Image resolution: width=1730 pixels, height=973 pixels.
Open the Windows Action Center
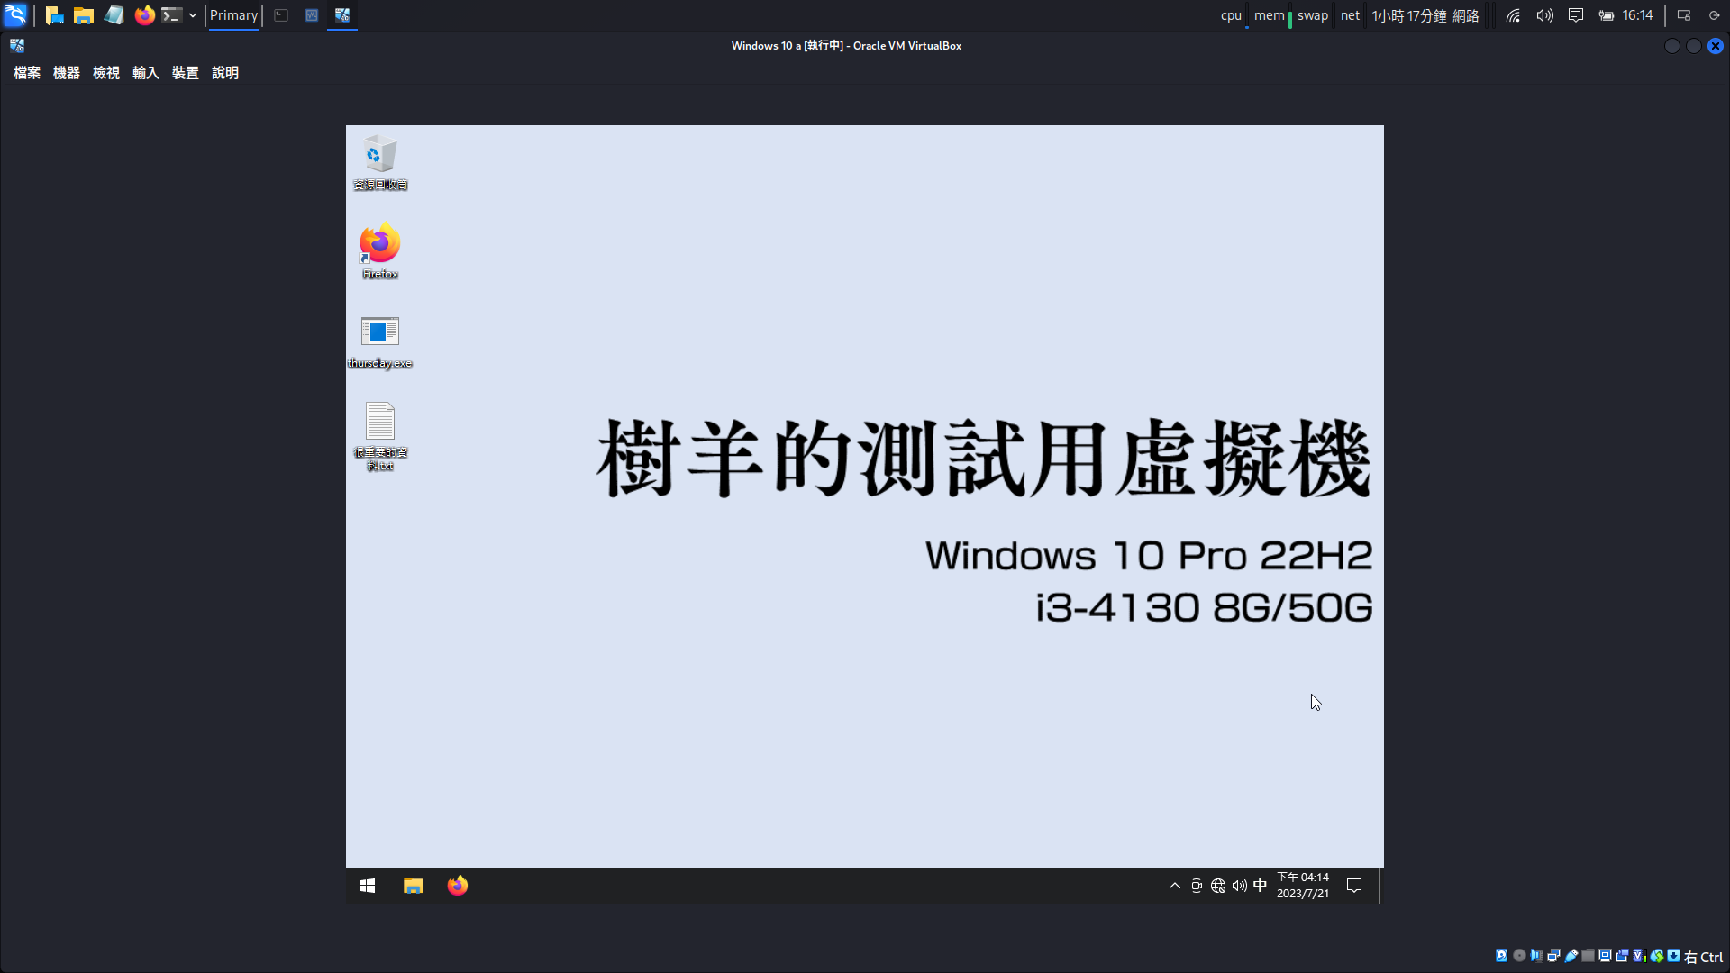1353,886
